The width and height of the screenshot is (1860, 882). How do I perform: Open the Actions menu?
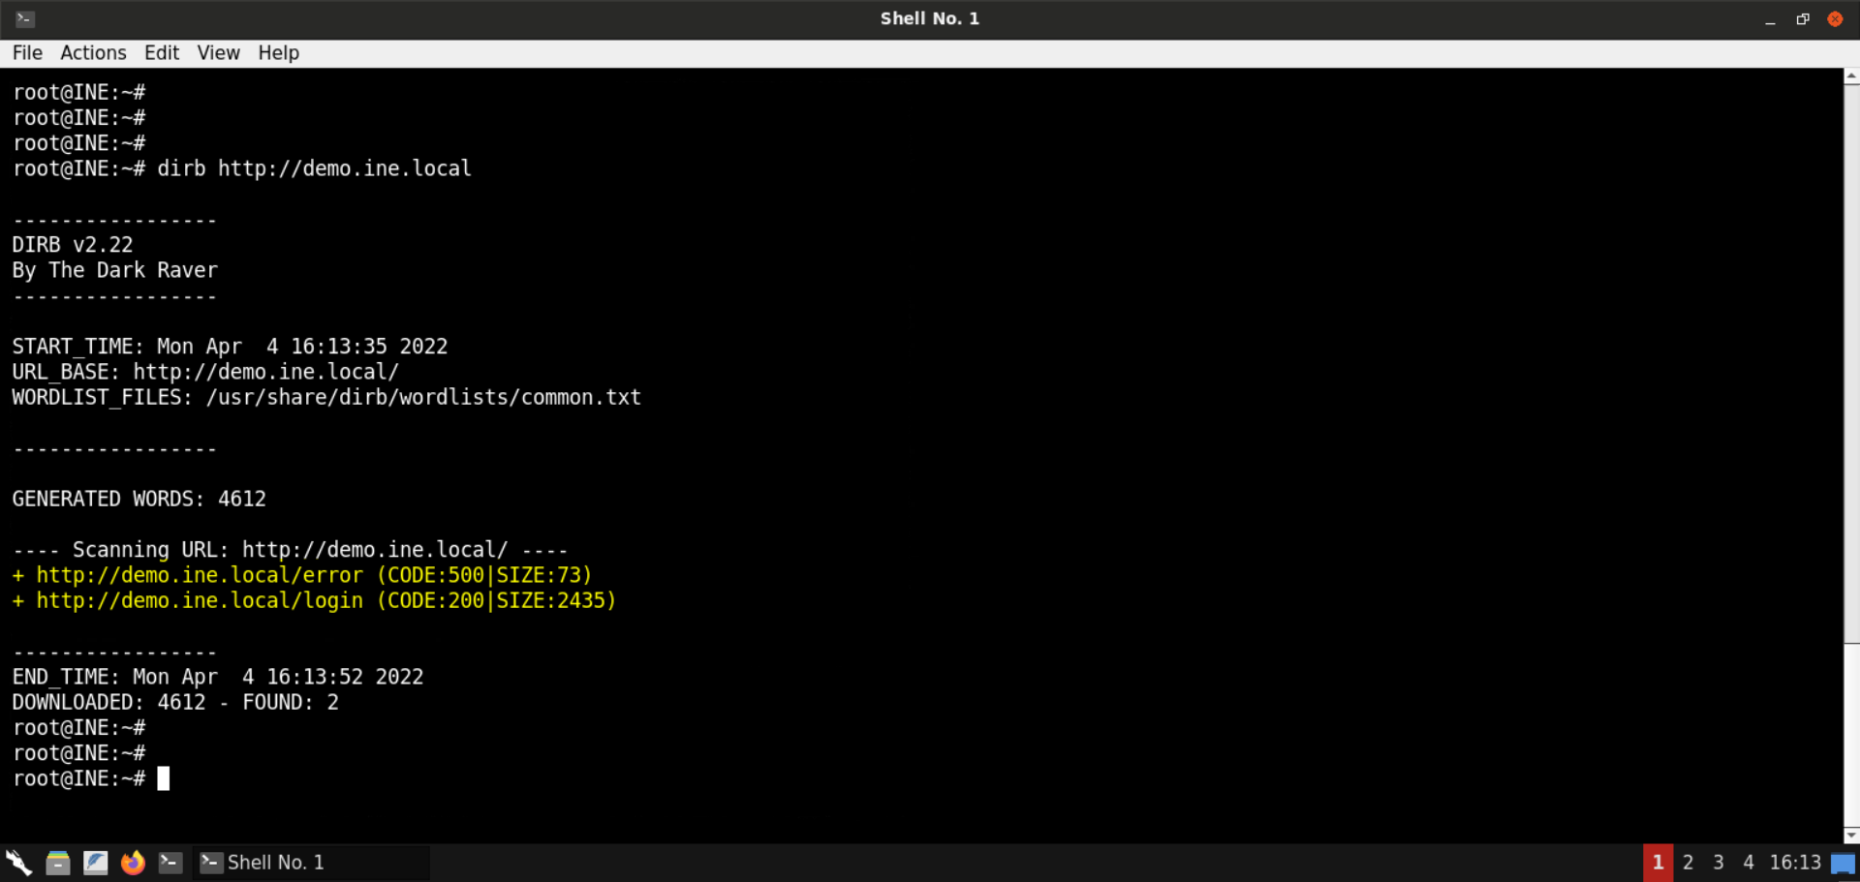(x=93, y=52)
